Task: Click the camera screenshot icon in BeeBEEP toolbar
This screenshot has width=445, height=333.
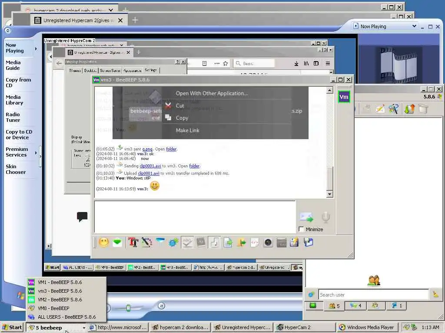Action: (268, 242)
